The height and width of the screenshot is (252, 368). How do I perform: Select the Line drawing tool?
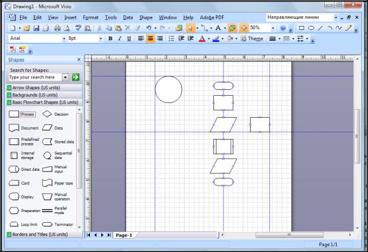click(320, 28)
